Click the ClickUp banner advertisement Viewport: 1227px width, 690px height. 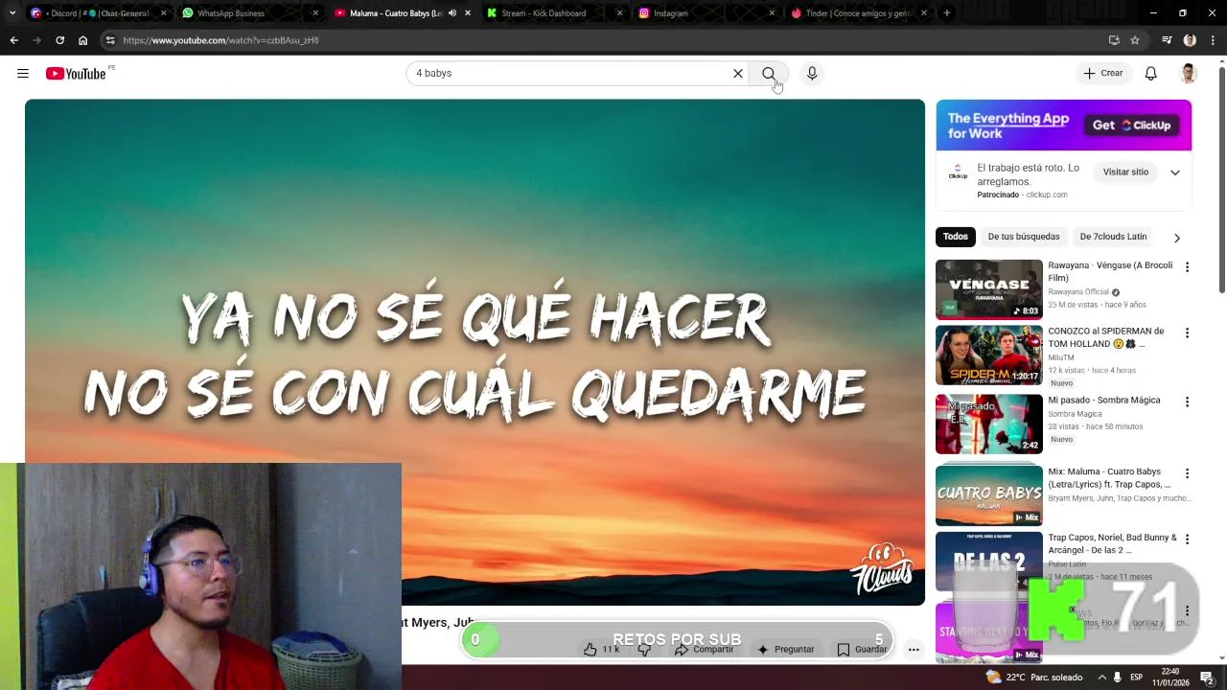(1064, 126)
